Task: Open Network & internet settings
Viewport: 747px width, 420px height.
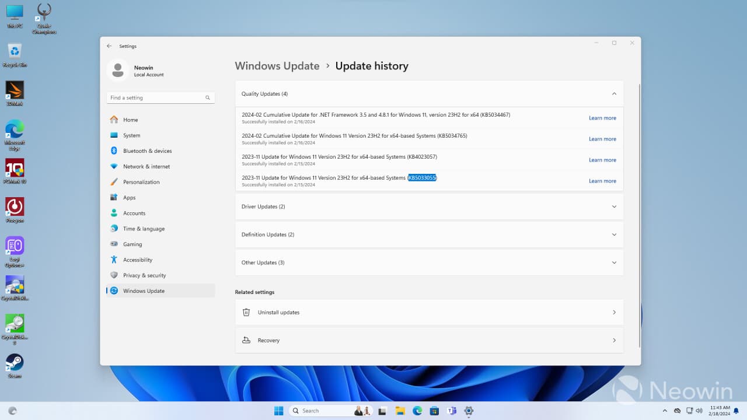Action: (146, 166)
